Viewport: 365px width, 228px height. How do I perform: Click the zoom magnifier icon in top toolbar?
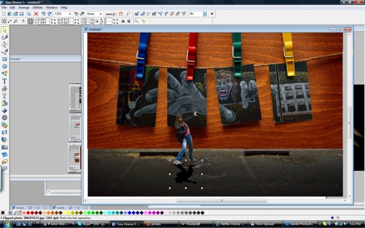click(128, 14)
